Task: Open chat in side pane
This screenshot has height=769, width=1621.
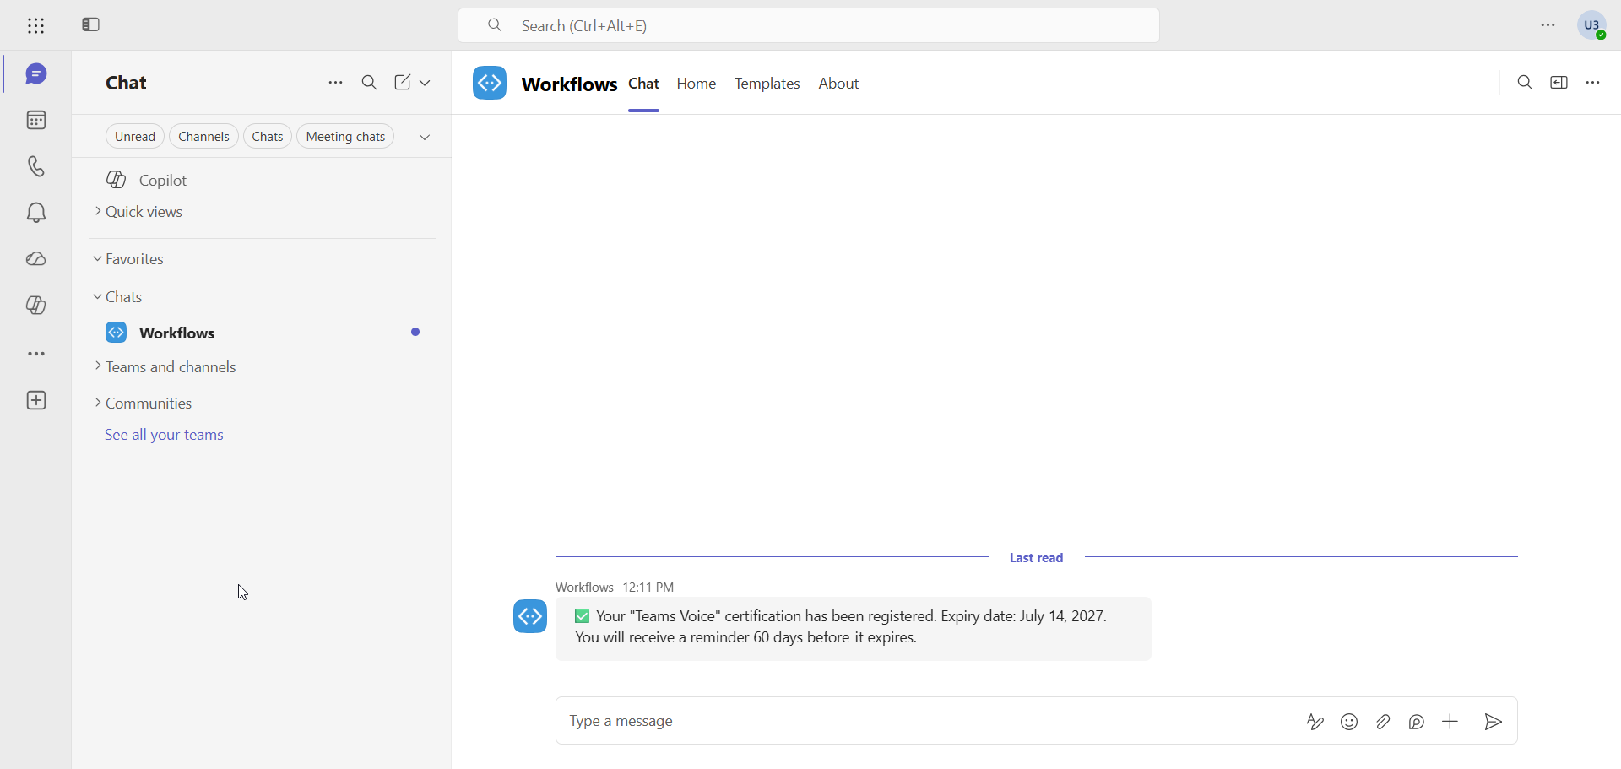Action: [x=1559, y=83]
